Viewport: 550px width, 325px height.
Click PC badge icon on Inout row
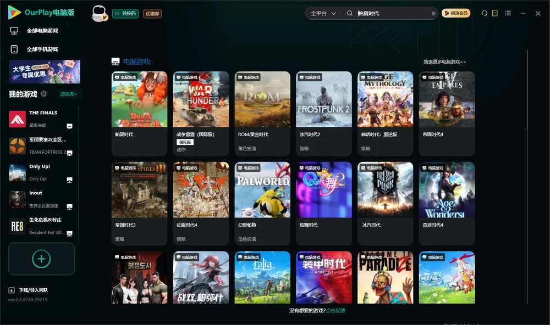pyautogui.click(x=69, y=207)
